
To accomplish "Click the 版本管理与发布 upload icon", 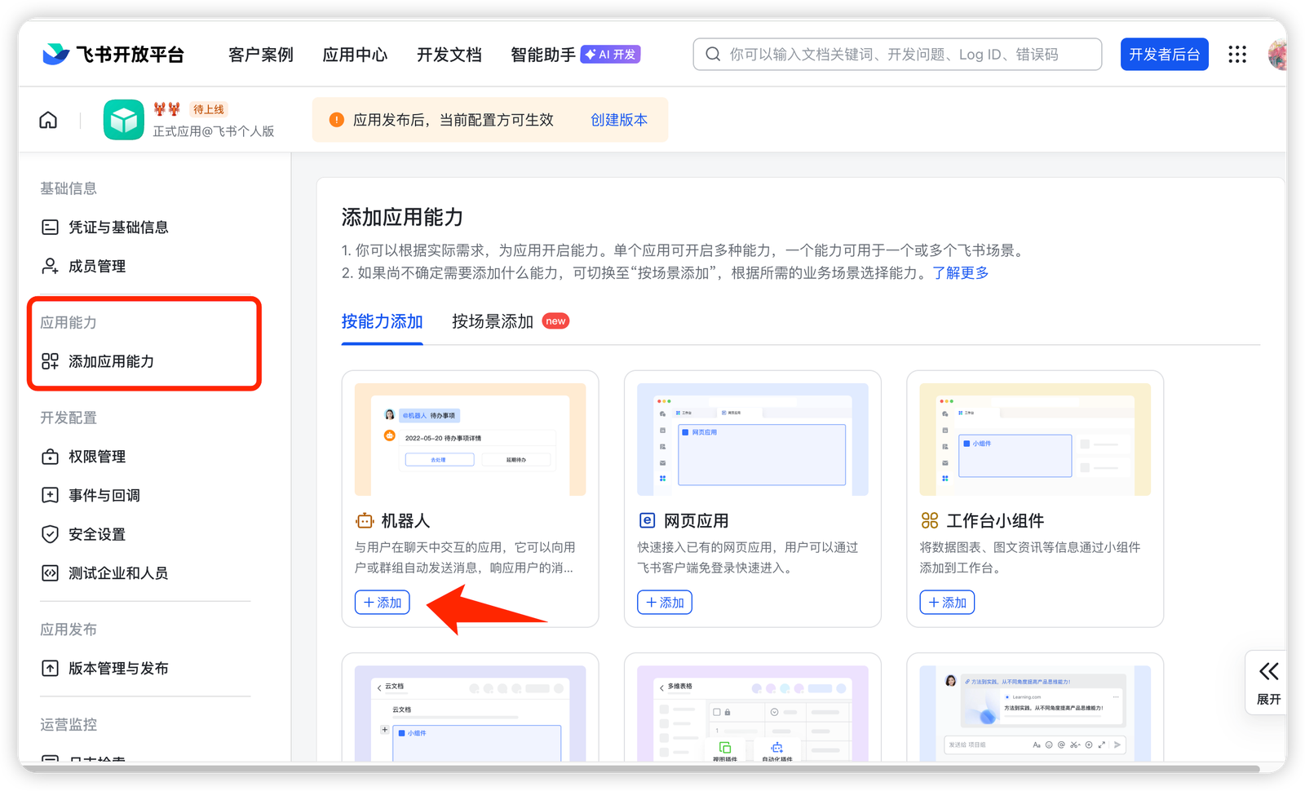I will [50, 669].
